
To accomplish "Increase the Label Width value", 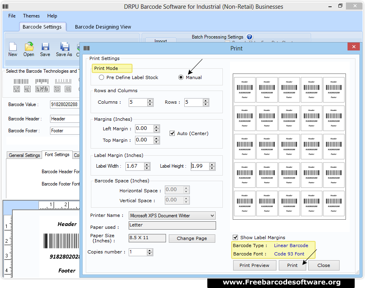I will (147, 164).
